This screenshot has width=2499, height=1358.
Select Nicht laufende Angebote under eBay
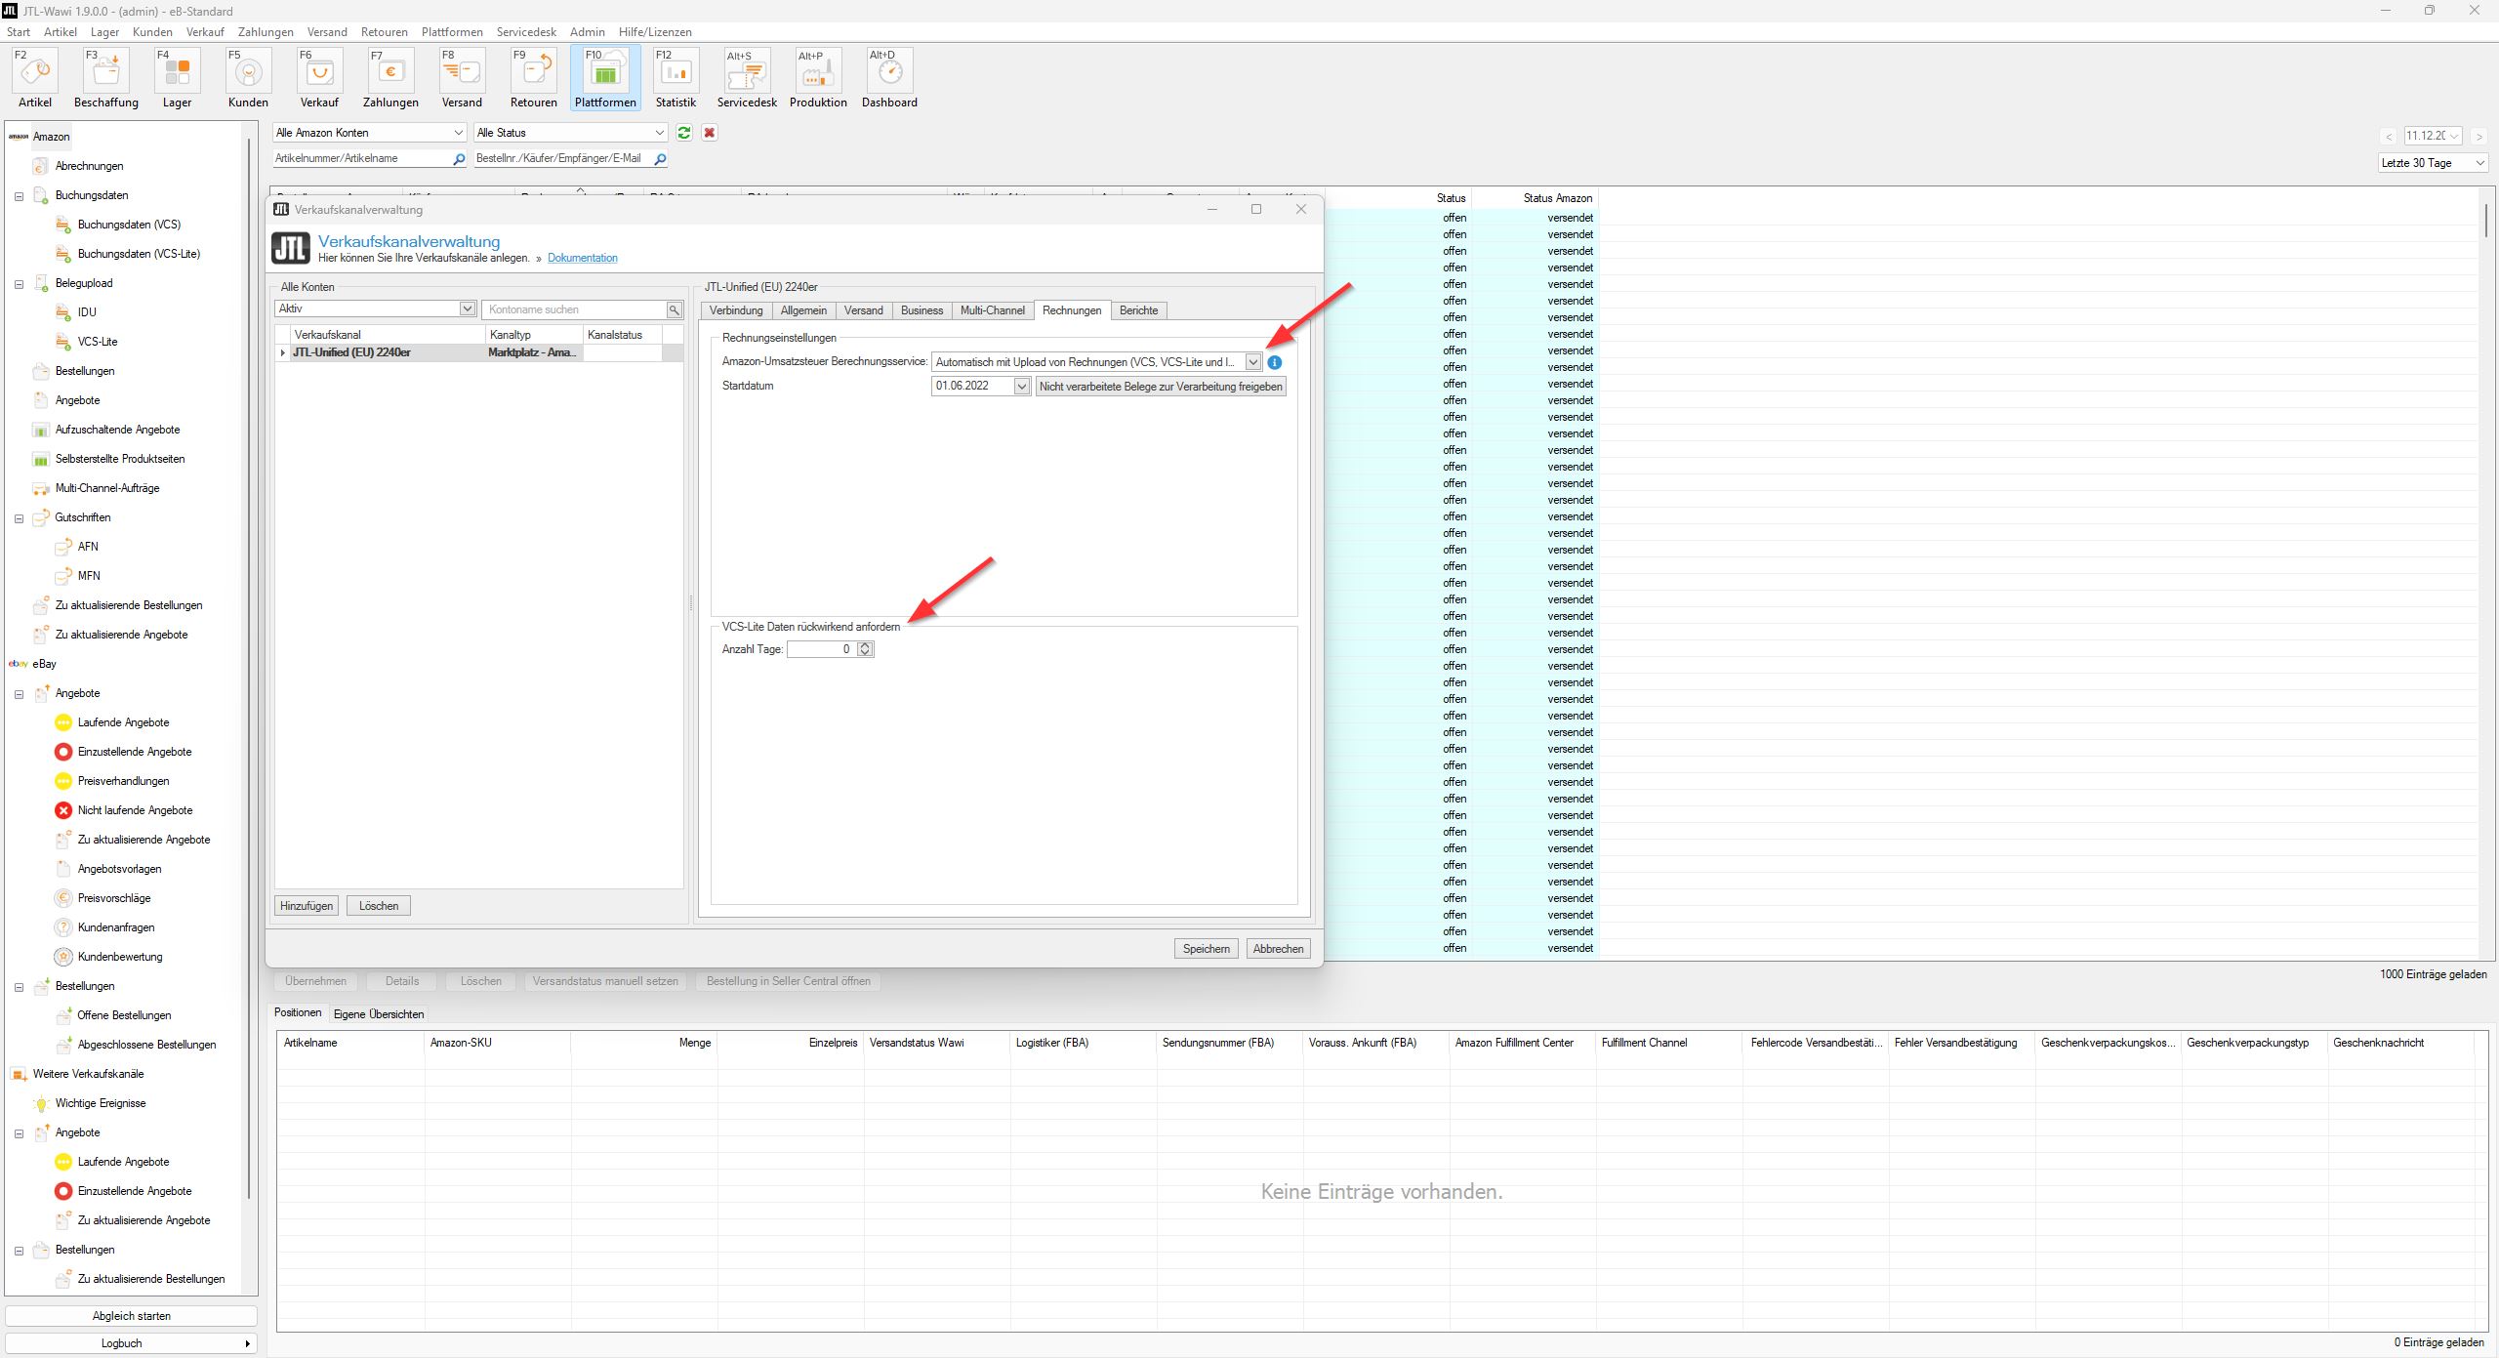(136, 810)
